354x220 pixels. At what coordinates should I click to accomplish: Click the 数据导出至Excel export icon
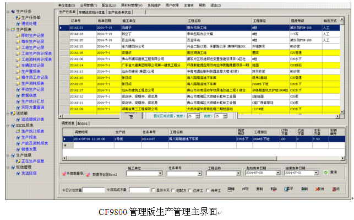(88, 174)
